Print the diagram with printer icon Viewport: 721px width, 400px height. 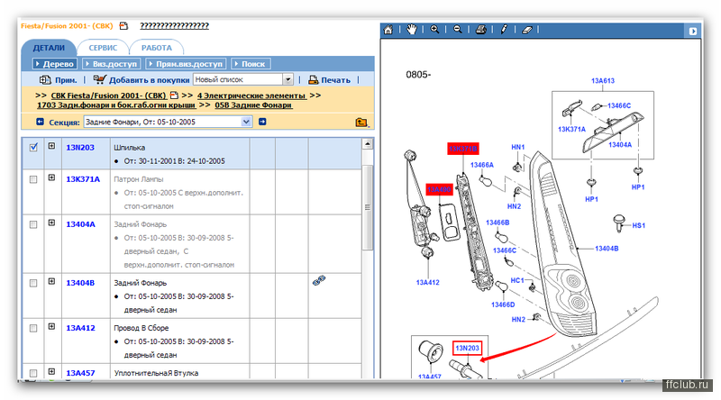click(481, 30)
